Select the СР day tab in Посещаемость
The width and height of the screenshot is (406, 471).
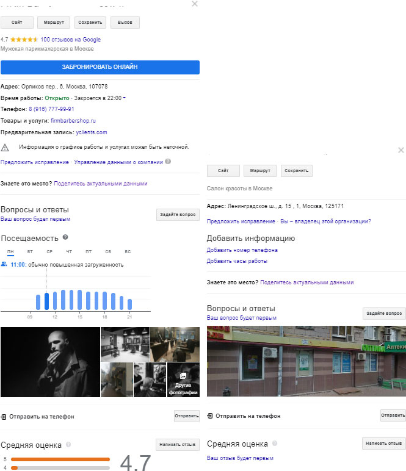pyautogui.click(x=49, y=251)
